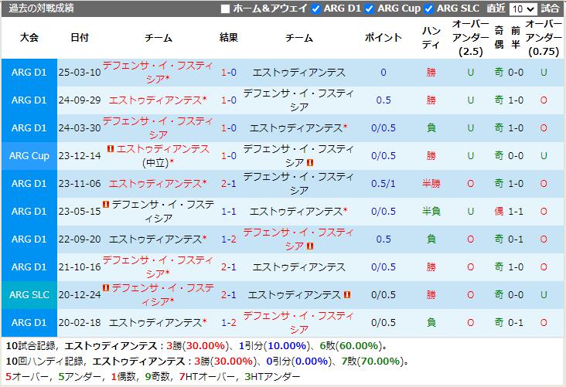The height and width of the screenshot is (387, 566).
Task: Open the 直近 match count dropdown showing 10
Action: coord(523,9)
